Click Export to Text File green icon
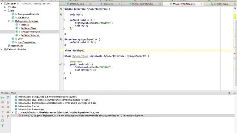The width and height of the screenshot is (237, 133). pos(3,121)
